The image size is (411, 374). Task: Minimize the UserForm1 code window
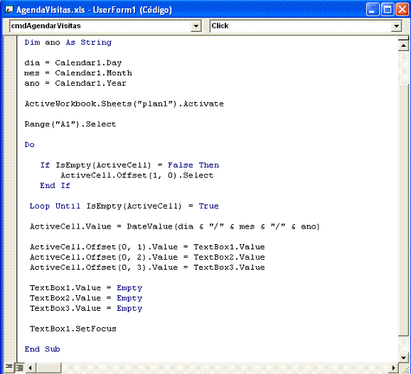point(373,10)
